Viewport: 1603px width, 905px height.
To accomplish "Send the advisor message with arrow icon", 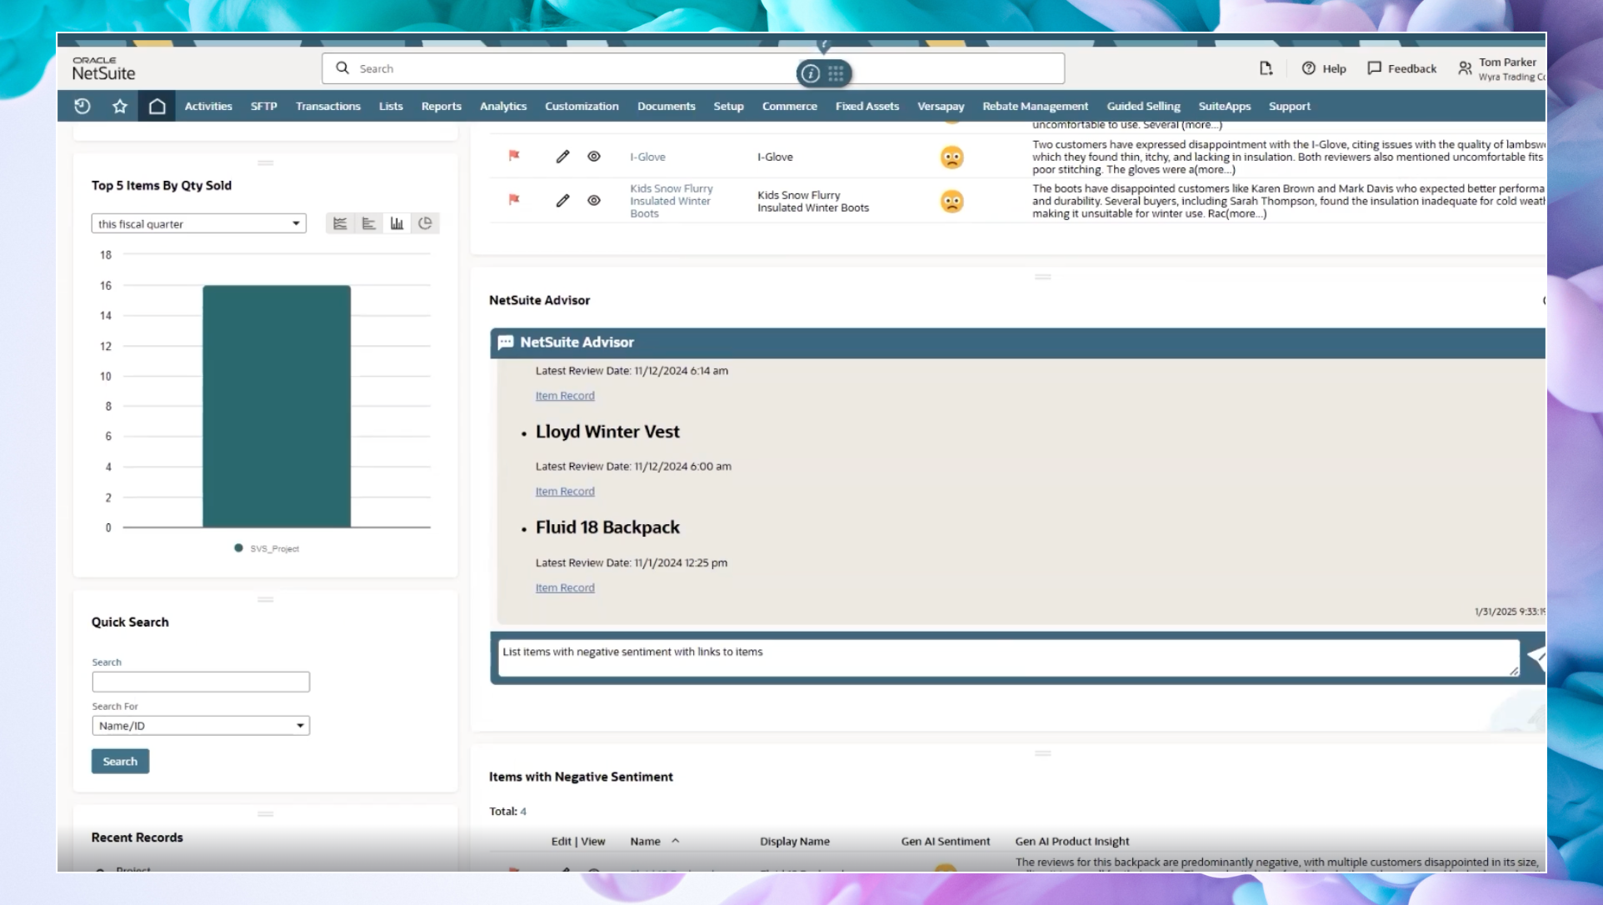I will click(x=1536, y=657).
